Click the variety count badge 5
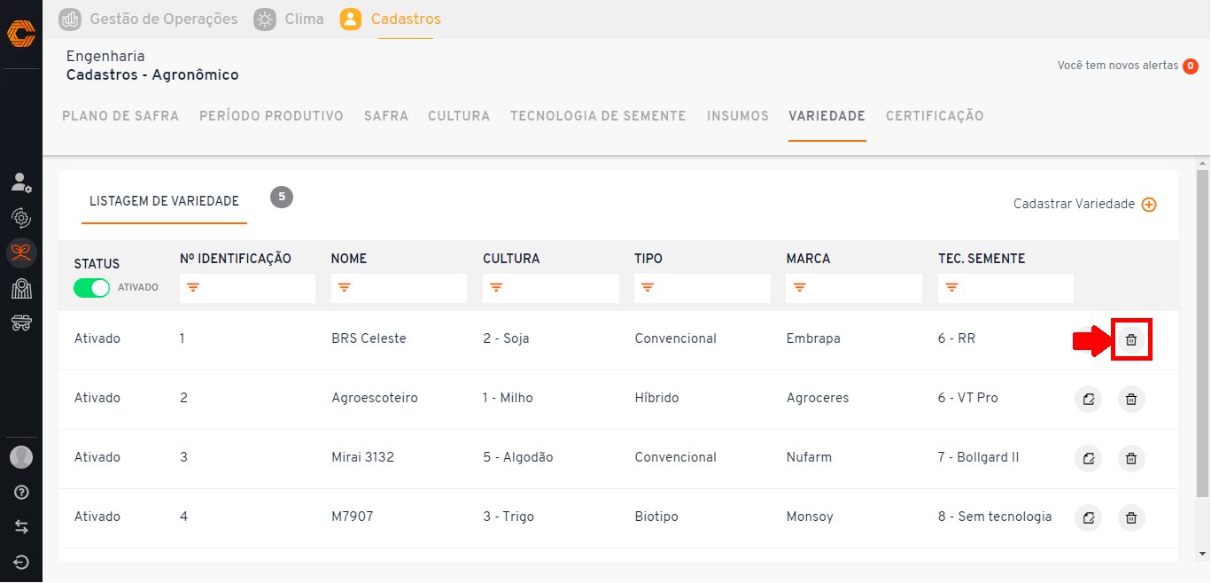 point(282,198)
